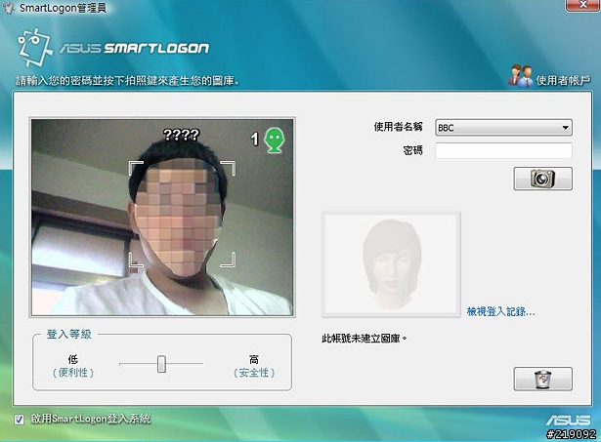
Task: Open the 使用者名稱 BBC dropdown
Action: pyautogui.click(x=503, y=128)
